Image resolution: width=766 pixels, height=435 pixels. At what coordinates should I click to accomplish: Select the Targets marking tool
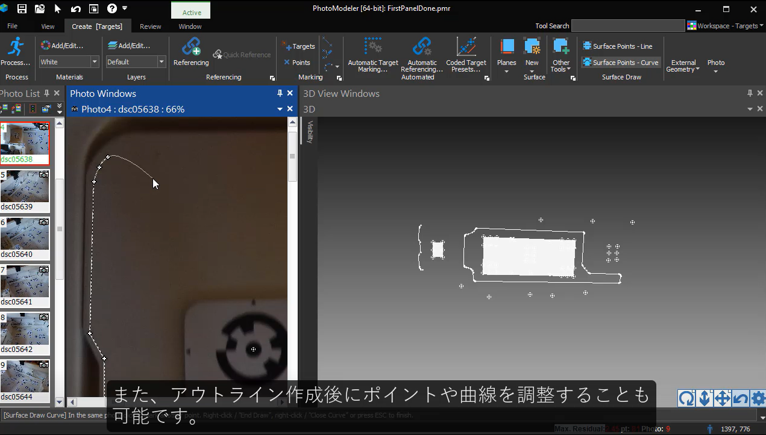coord(299,46)
